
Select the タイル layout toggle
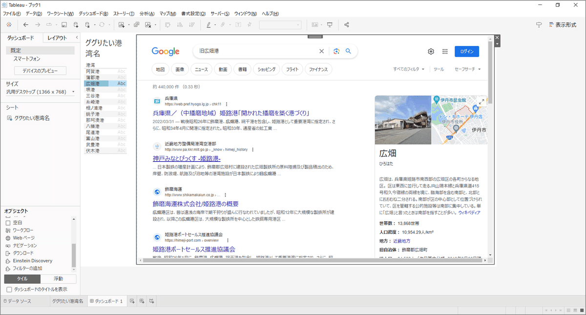pos(22,279)
